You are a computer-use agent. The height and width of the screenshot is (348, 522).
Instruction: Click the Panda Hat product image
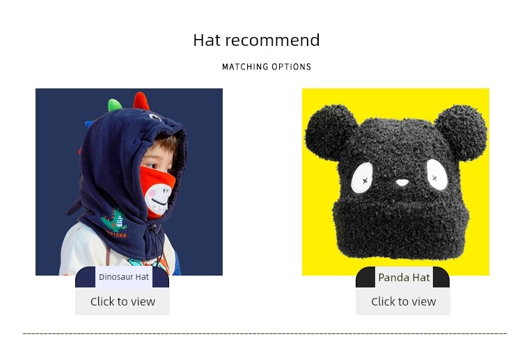[395, 182]
